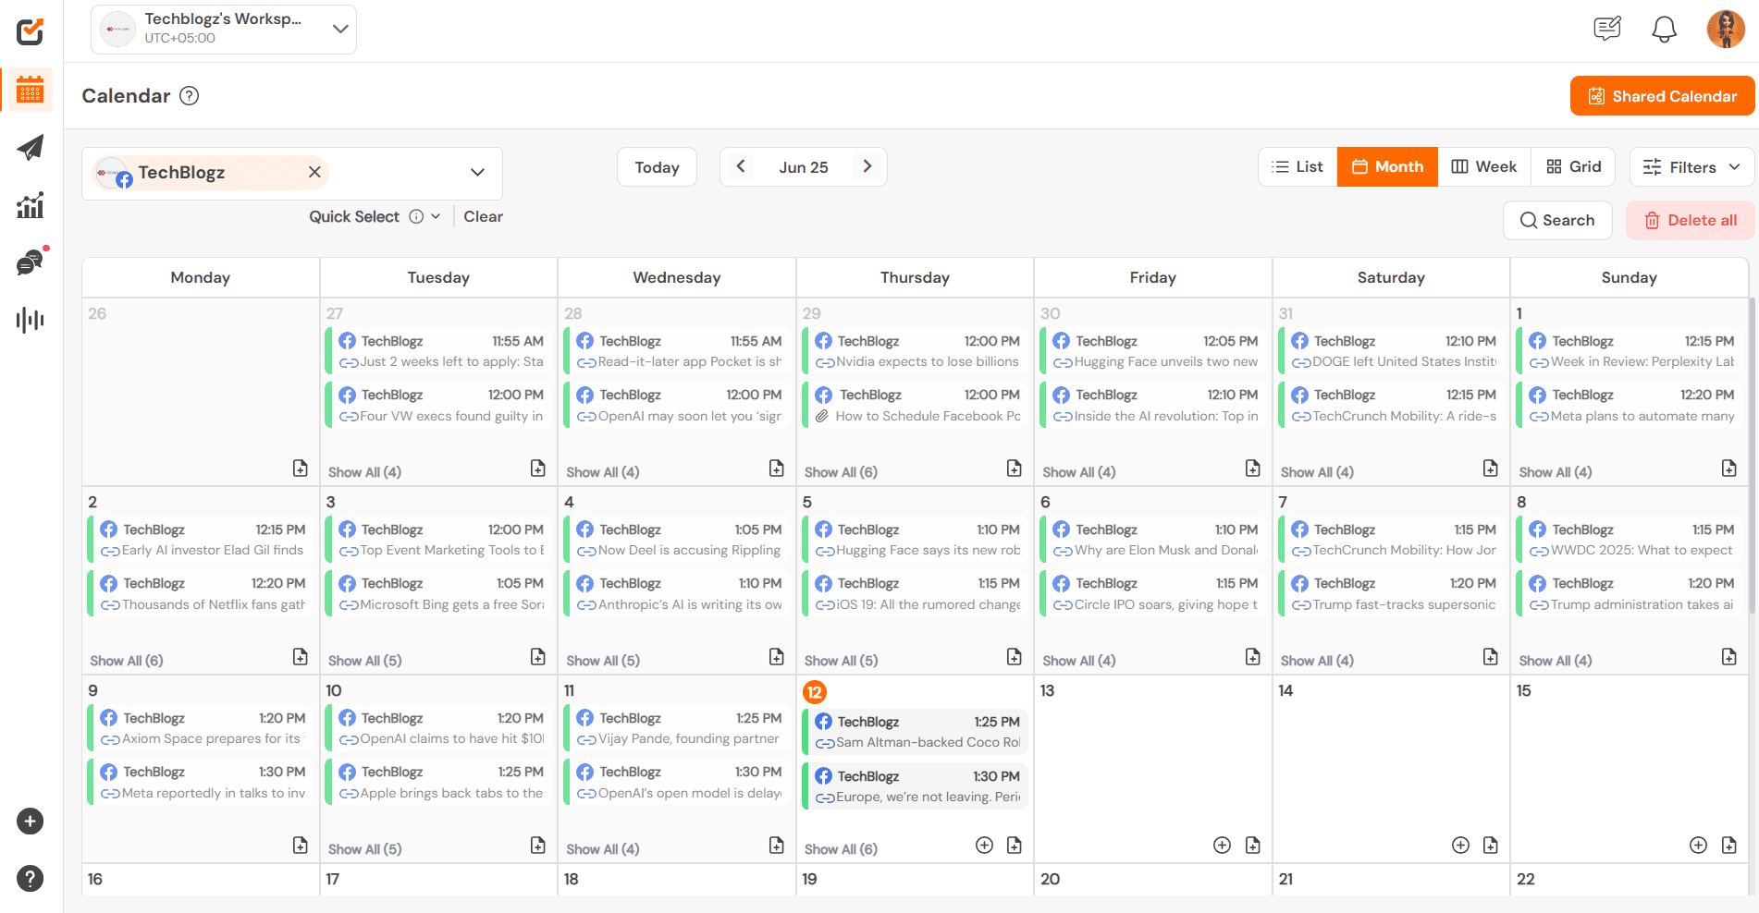Open Publishing via the paper plane sidebar icon

[x=30, y=148]
